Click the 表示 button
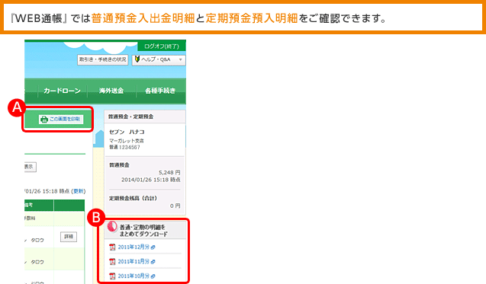 (x=30, y=167)
